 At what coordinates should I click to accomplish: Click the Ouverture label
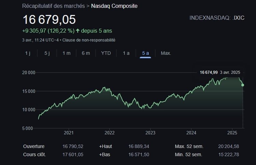[x=34, y=146]
